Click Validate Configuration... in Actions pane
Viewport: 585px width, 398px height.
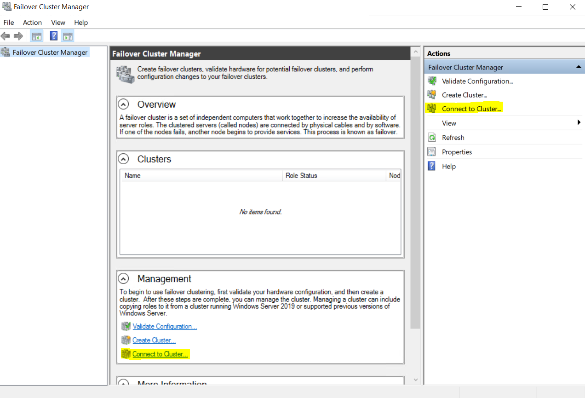pyautogui.click(x=477, y=81)
